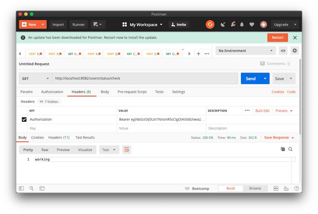Open the Runner button
318x214 pixels.
click(x=78, y=25)
